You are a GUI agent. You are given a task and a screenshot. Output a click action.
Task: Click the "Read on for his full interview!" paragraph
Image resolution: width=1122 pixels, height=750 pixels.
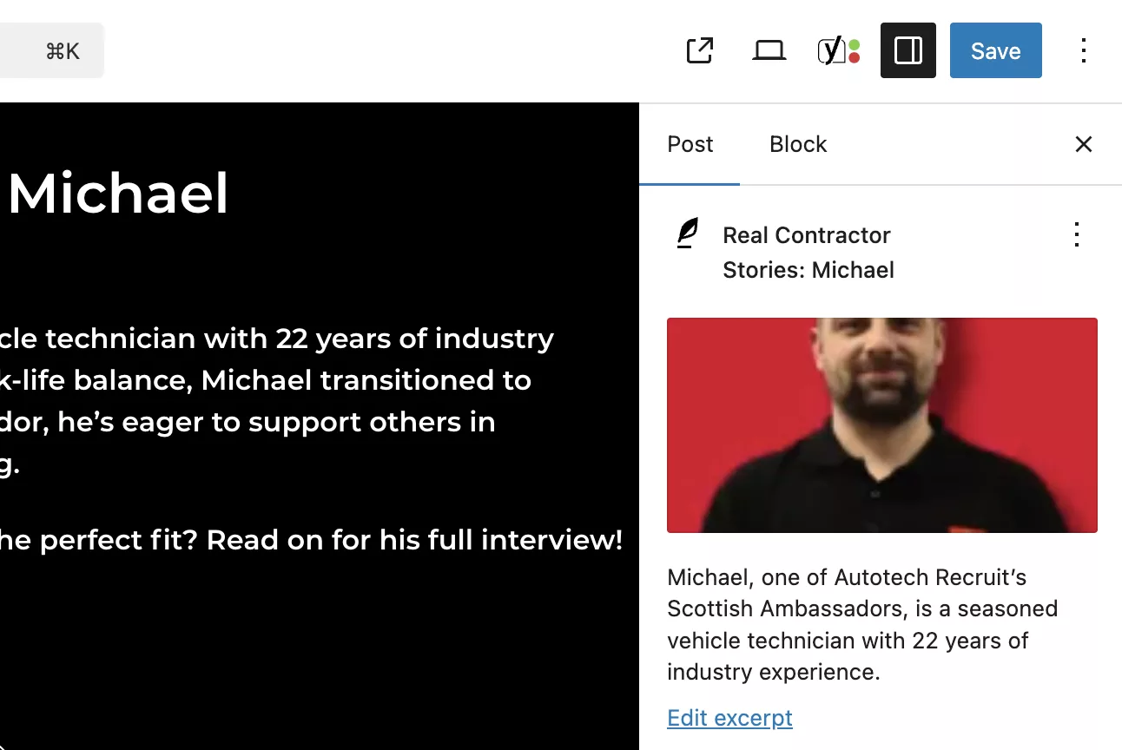tap(311, 540)
